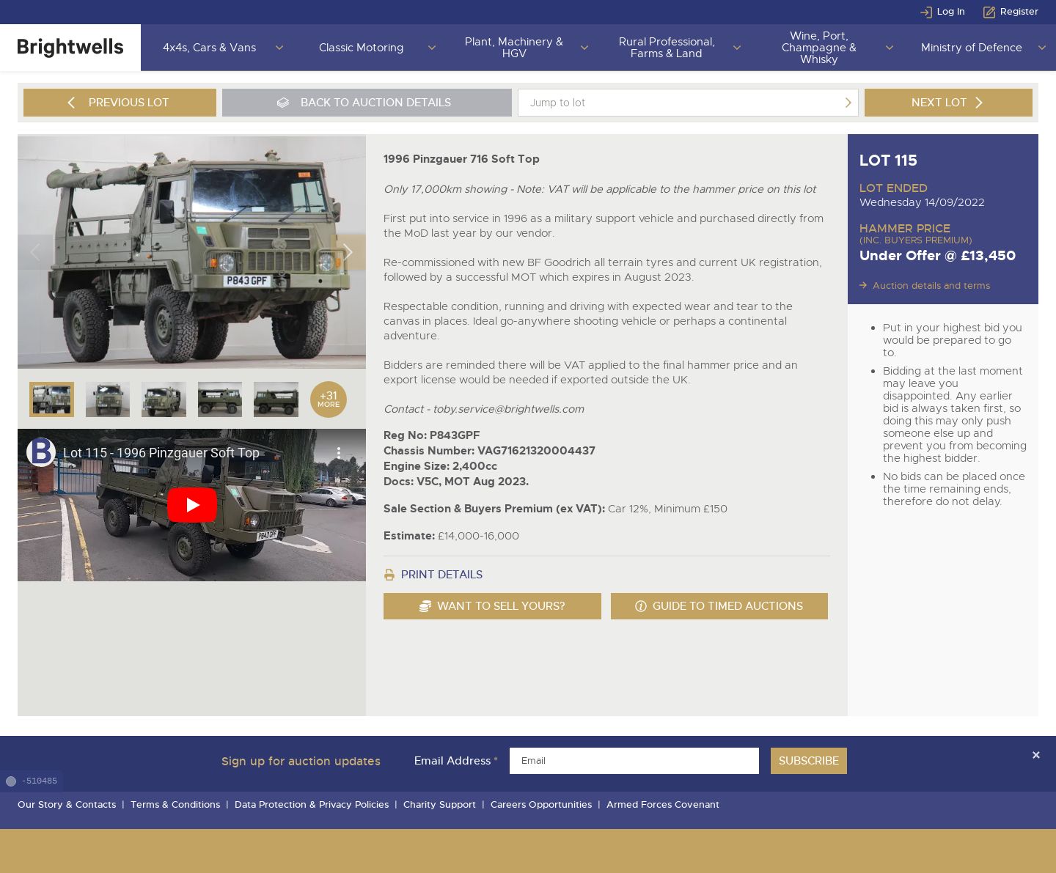Open Rural Professional, Farms & Land menu
Image resolution: width=1056 pixels, height=873 pixels.
667,48
